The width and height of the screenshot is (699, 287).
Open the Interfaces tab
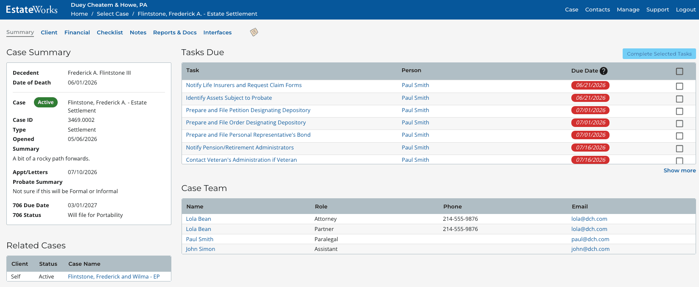coord(218,32)
